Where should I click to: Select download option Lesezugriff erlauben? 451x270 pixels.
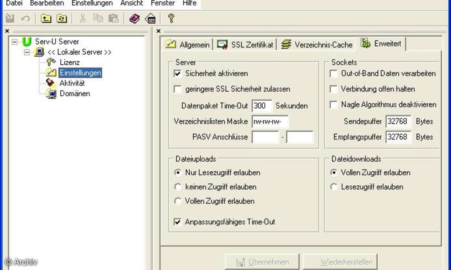coord(334,187)
